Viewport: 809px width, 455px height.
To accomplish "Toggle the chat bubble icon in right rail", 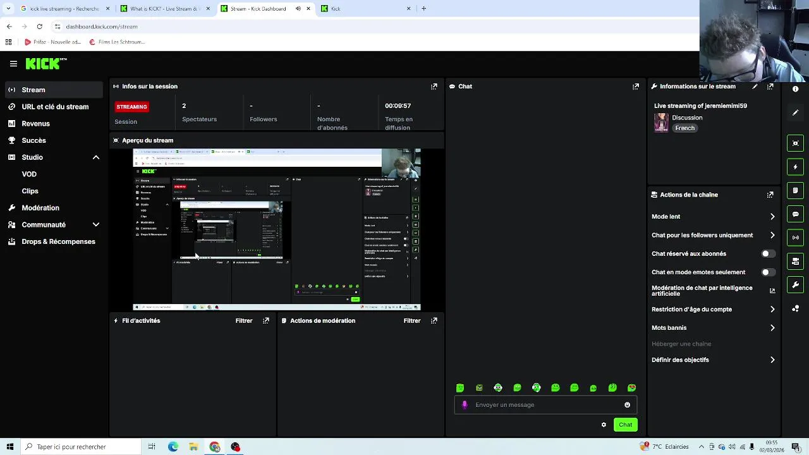I will tap(795, 214).
